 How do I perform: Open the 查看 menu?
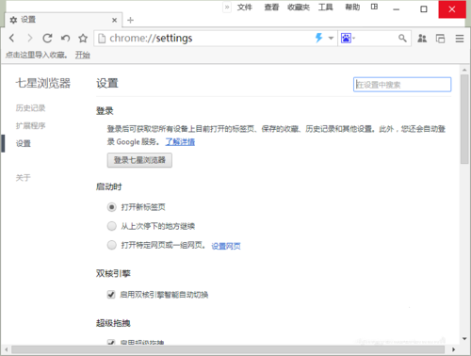[x=271, y=7]
